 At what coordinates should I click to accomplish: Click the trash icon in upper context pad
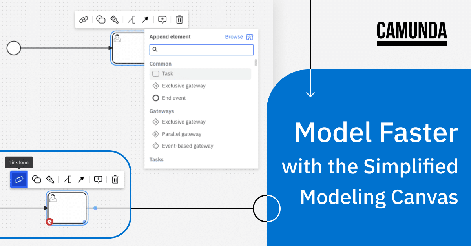click(179, 20)
